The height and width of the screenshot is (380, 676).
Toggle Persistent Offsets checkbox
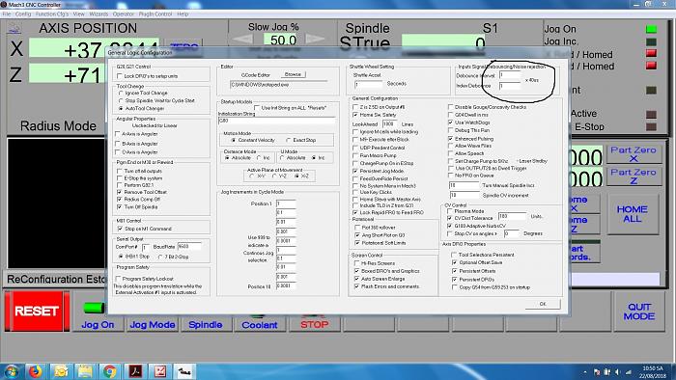454,271
